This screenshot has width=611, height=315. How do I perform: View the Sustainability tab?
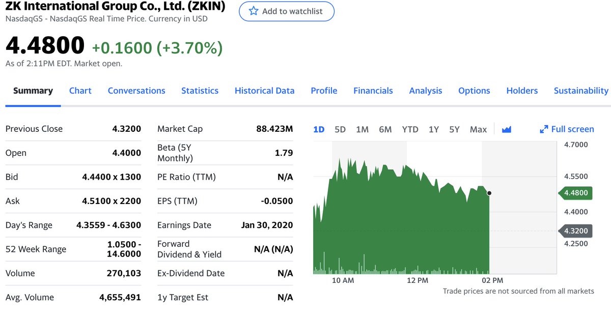point(581,91)
